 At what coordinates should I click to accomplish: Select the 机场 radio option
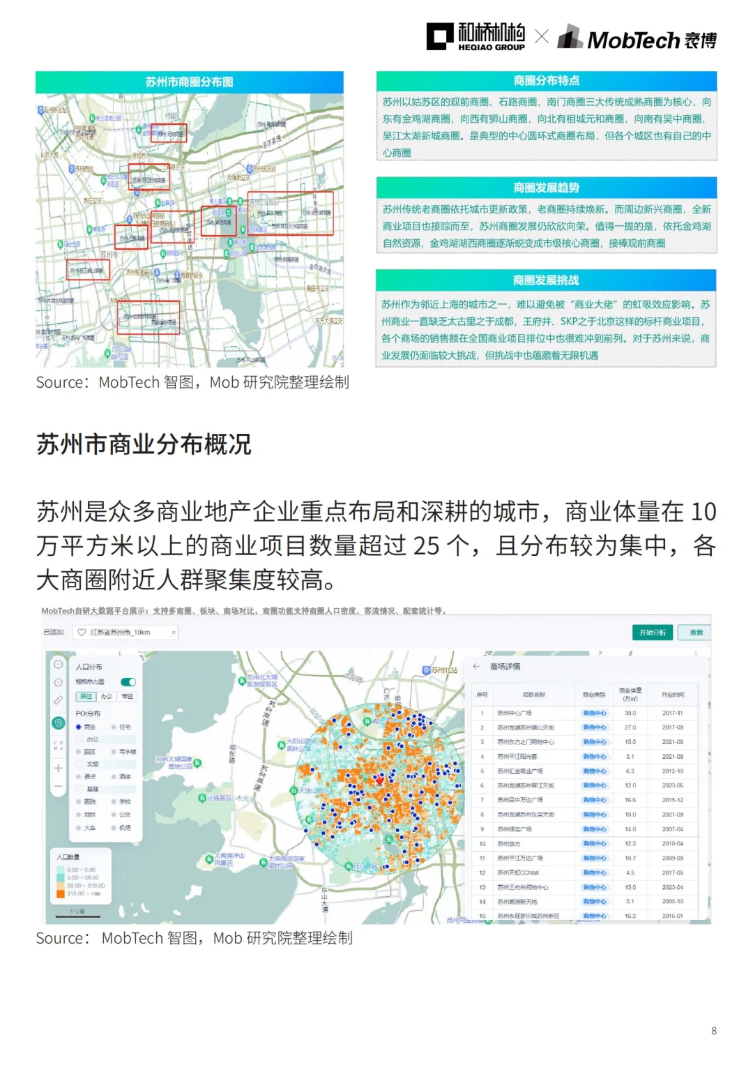click(114, 828)
